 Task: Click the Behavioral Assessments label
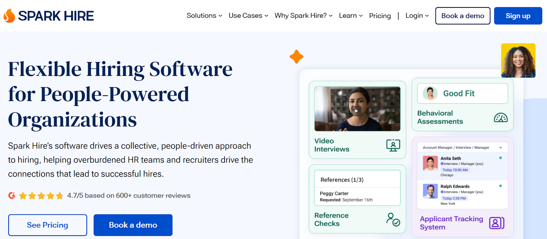[440, 117]
